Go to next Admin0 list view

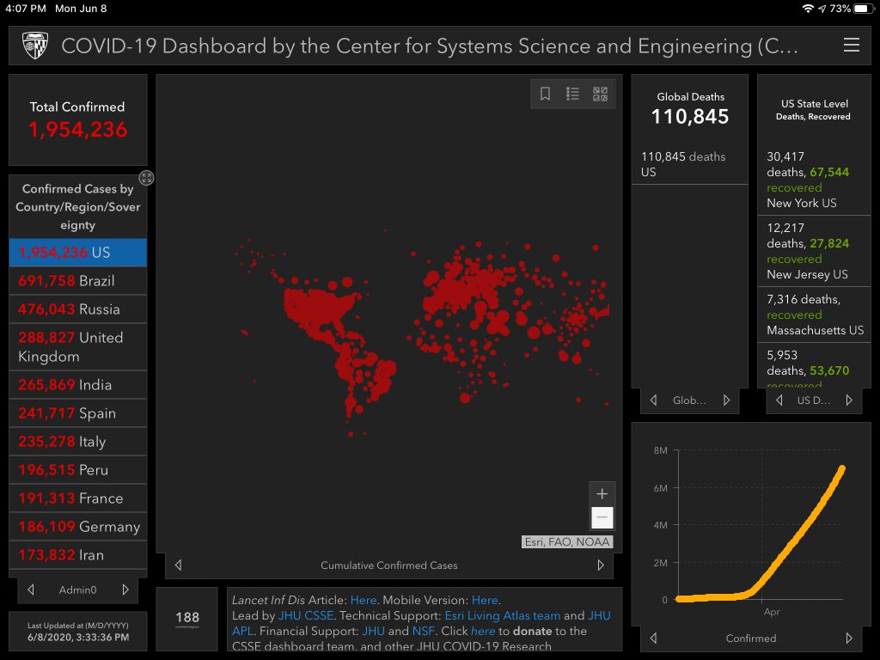pyautogui.click(x=125, y=590)
